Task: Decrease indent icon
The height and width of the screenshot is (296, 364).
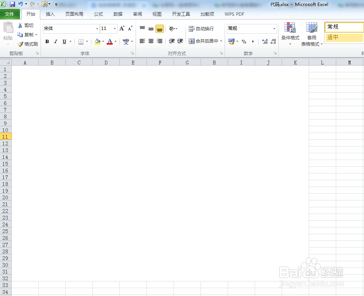Action: (x=172, y=41)
